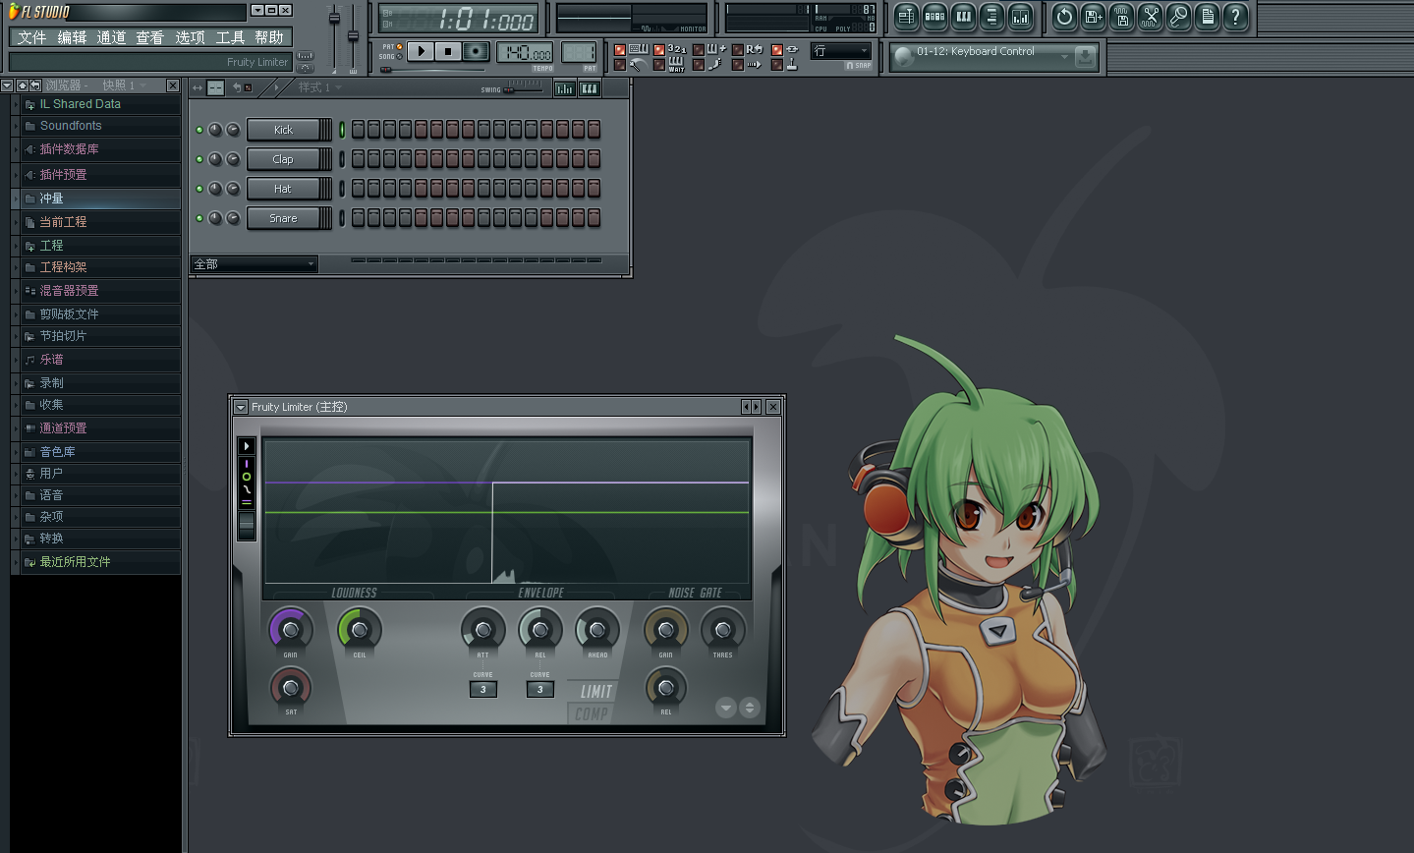Open the 工具 menu
Image resolution: width=1414 pixels, height=853 pixels.
tap(230, 37)
